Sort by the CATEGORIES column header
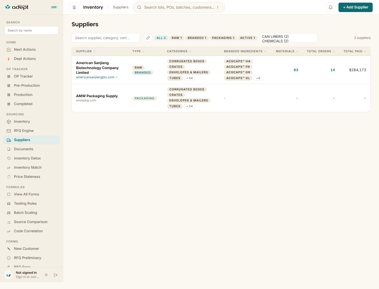The image size is (379, 289). 179,51
